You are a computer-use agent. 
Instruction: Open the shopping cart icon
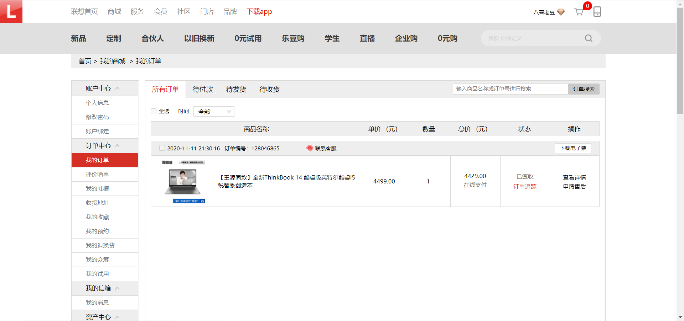(579, 12)
